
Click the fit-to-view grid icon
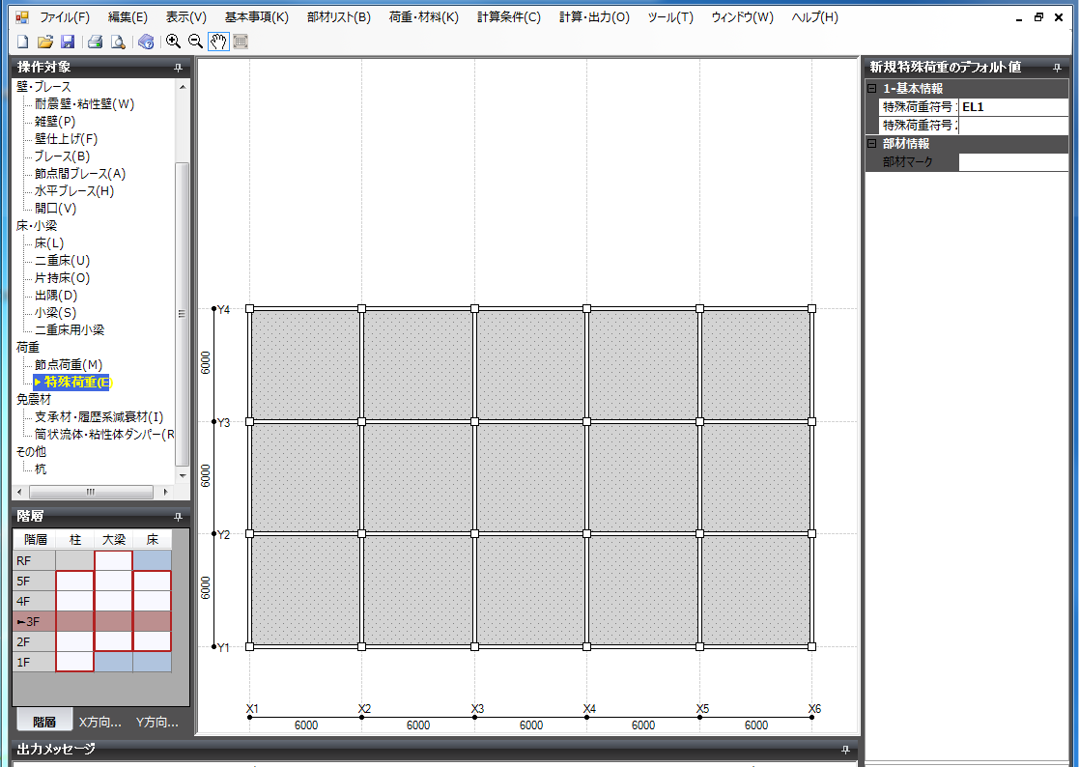tap(241, 42)
